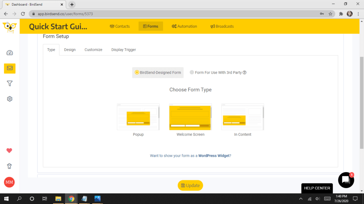Open the Chrome profile avatar

[350, 14]
